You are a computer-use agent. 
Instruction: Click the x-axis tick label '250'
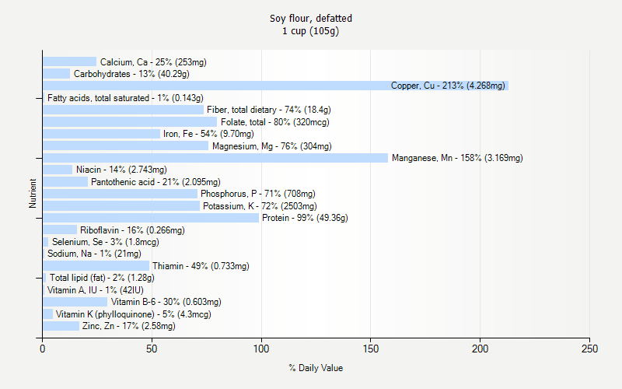coord(589,349)
